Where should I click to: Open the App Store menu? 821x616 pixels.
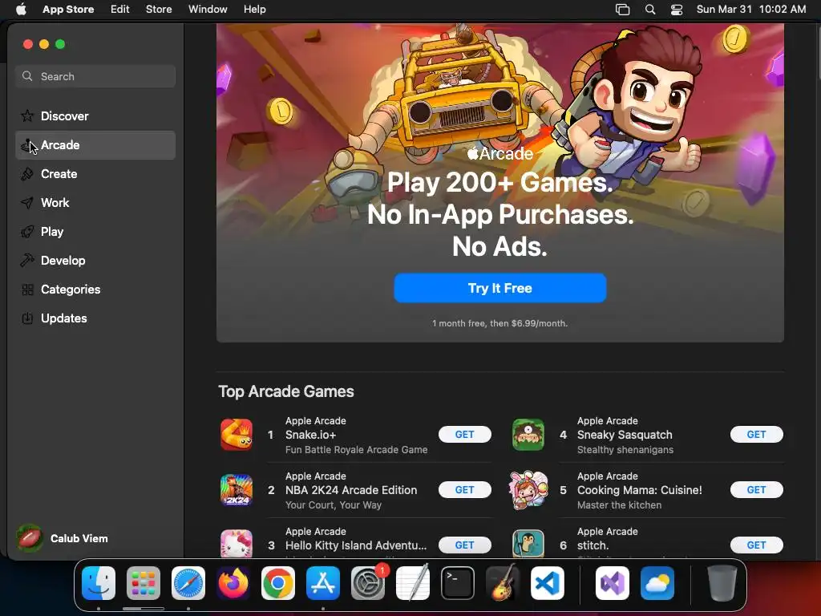[x=68, y=10]
